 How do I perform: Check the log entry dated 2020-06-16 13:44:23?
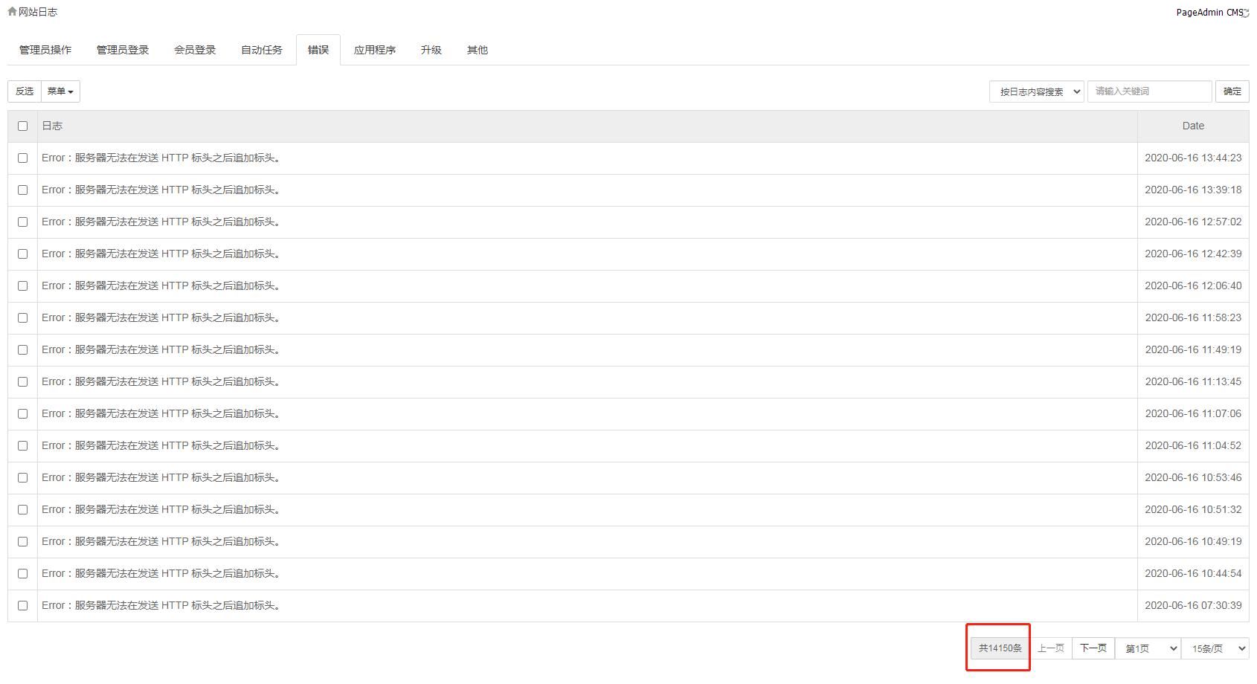click(22, 158)
